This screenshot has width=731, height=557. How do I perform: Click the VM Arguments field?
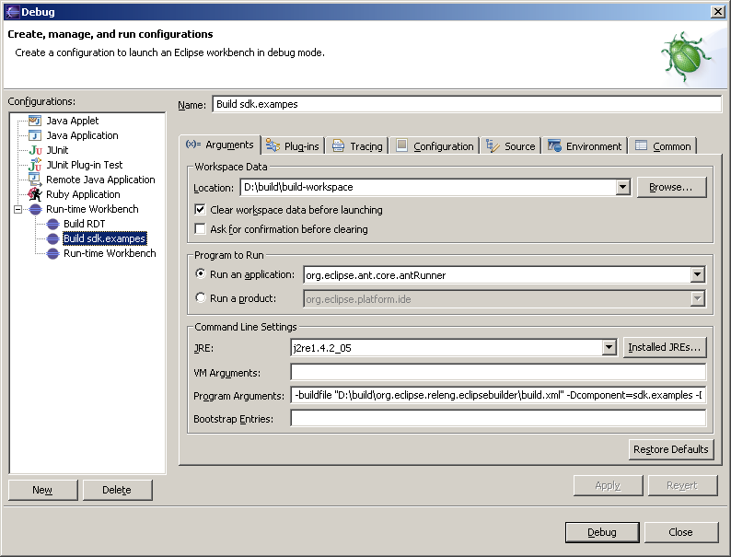click(x=498, y=372)
